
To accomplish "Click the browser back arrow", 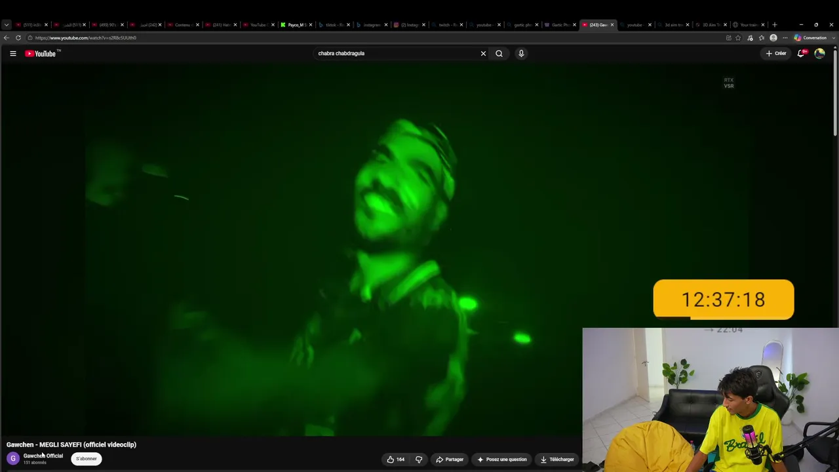I will 7,38.
